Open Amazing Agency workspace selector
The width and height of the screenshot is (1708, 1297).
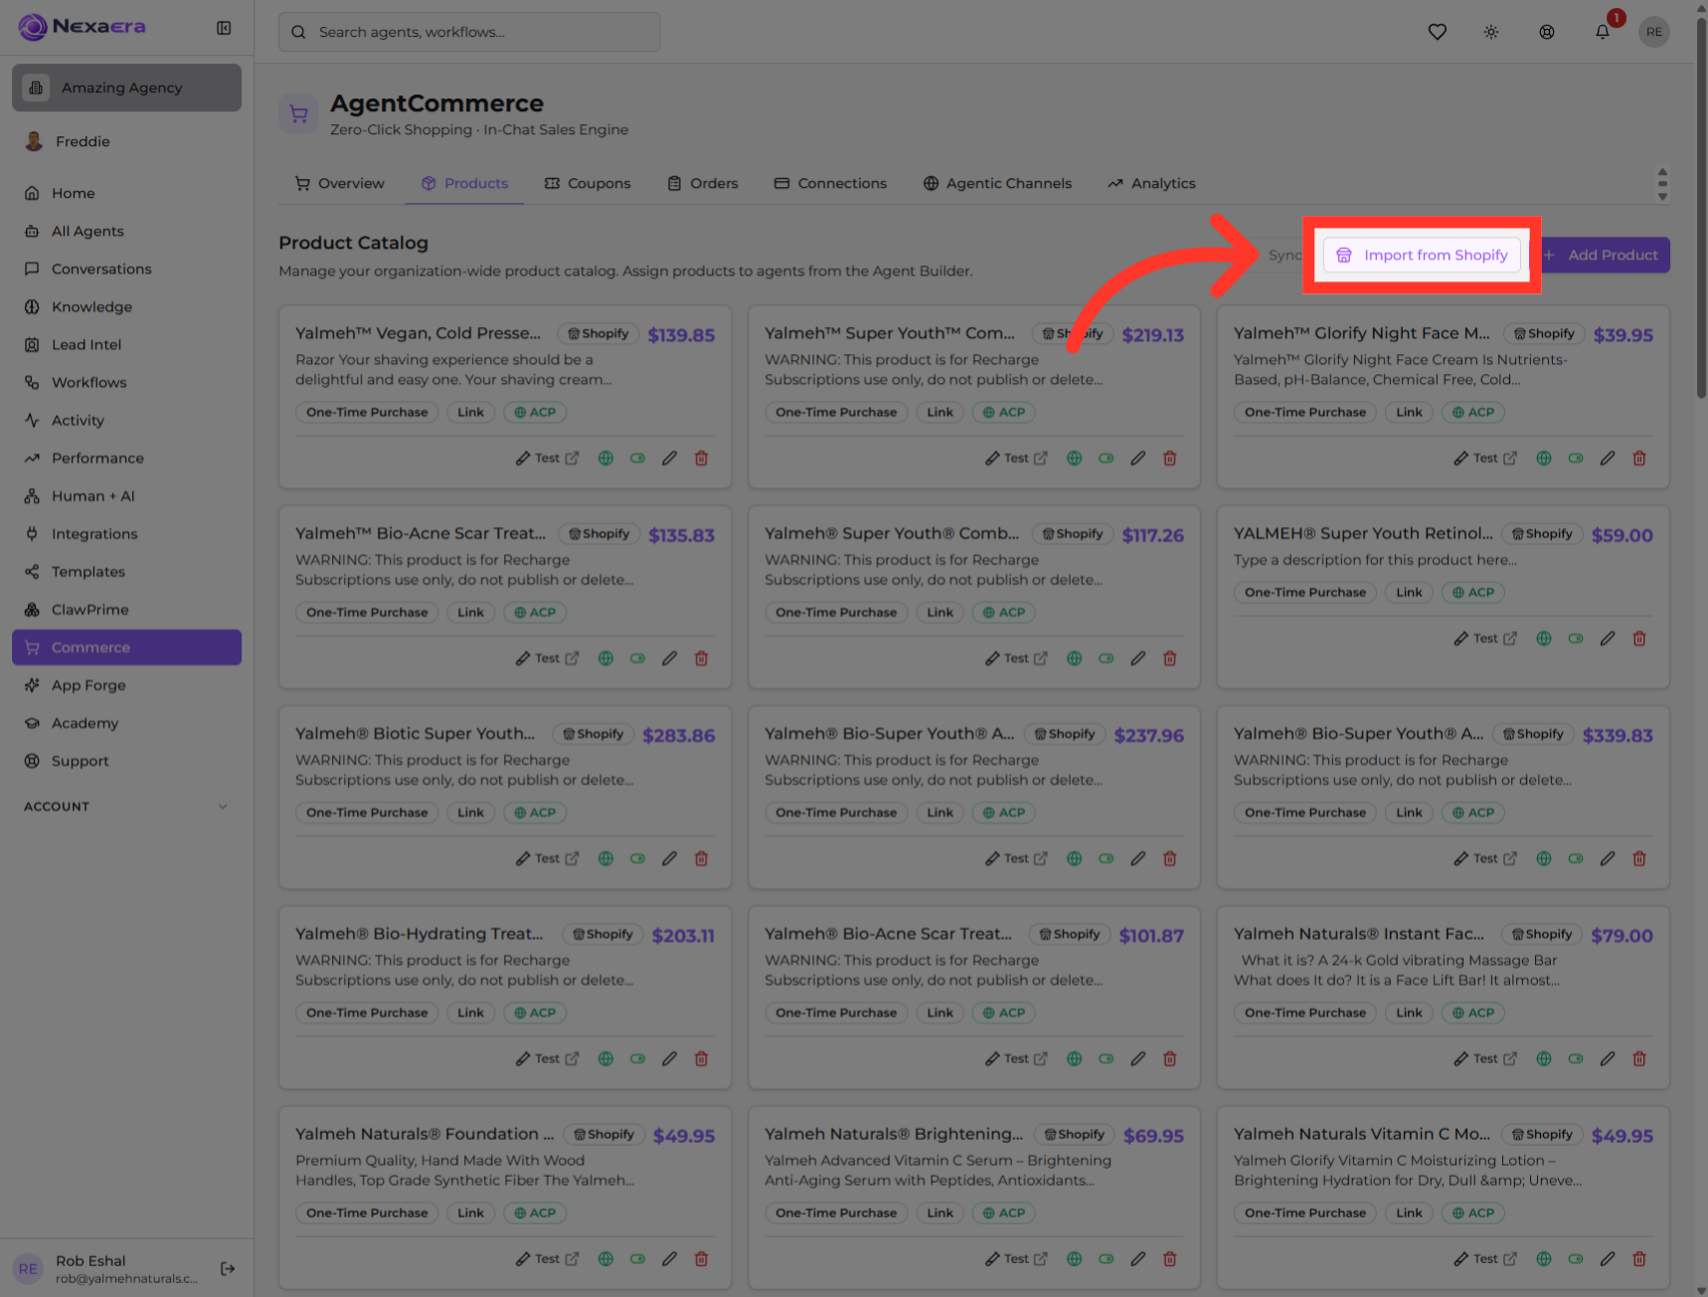coord(126,88)
